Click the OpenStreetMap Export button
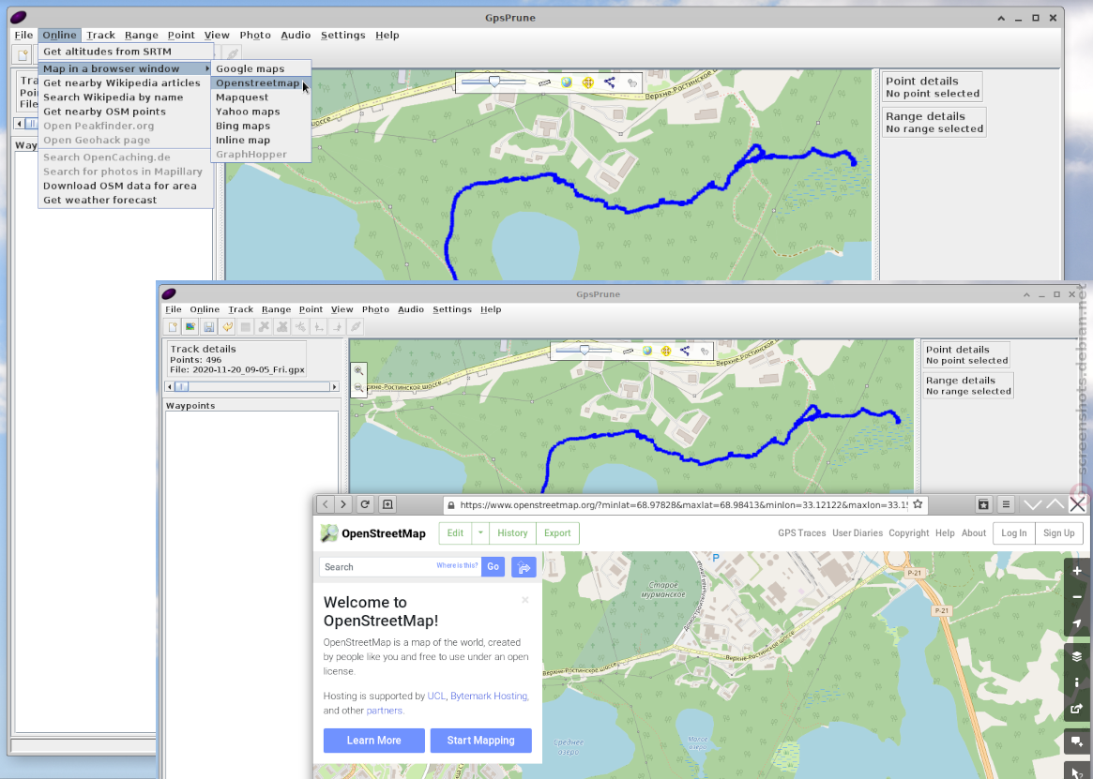The image size is (1093, 779). click(557, 533)
